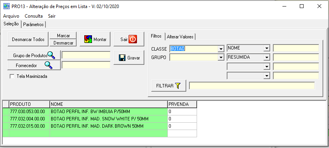Click BOTAO PERFIL INF. BW IMBUIA P/50MM

coord(109,112)
